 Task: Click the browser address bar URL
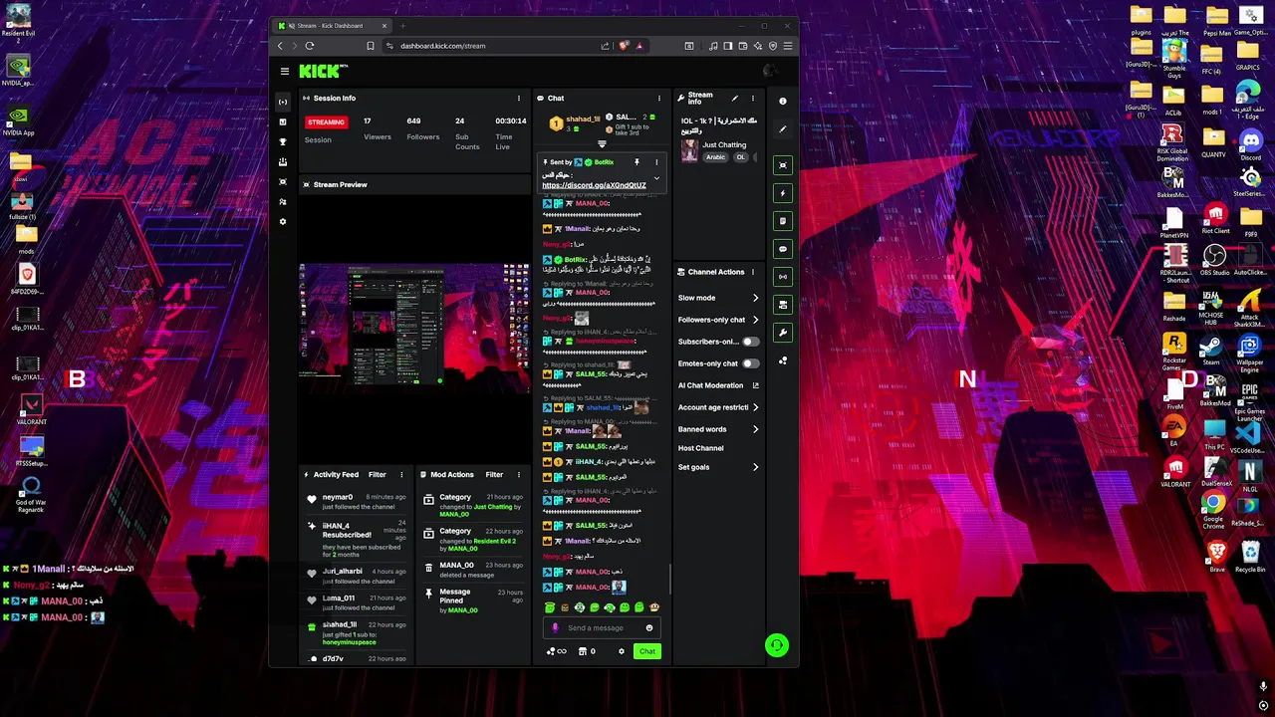(442, 46)
